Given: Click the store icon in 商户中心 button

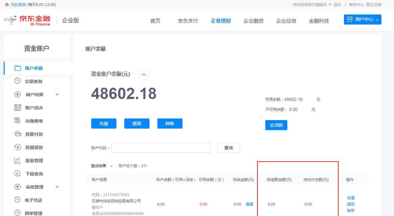Looking at the screenshot, I should point(350,19).
